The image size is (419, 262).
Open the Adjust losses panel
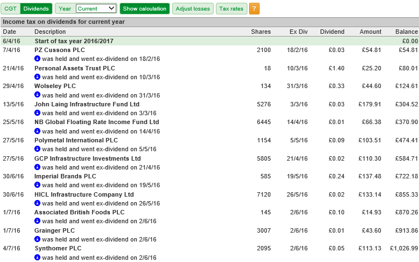pos(193,8)
